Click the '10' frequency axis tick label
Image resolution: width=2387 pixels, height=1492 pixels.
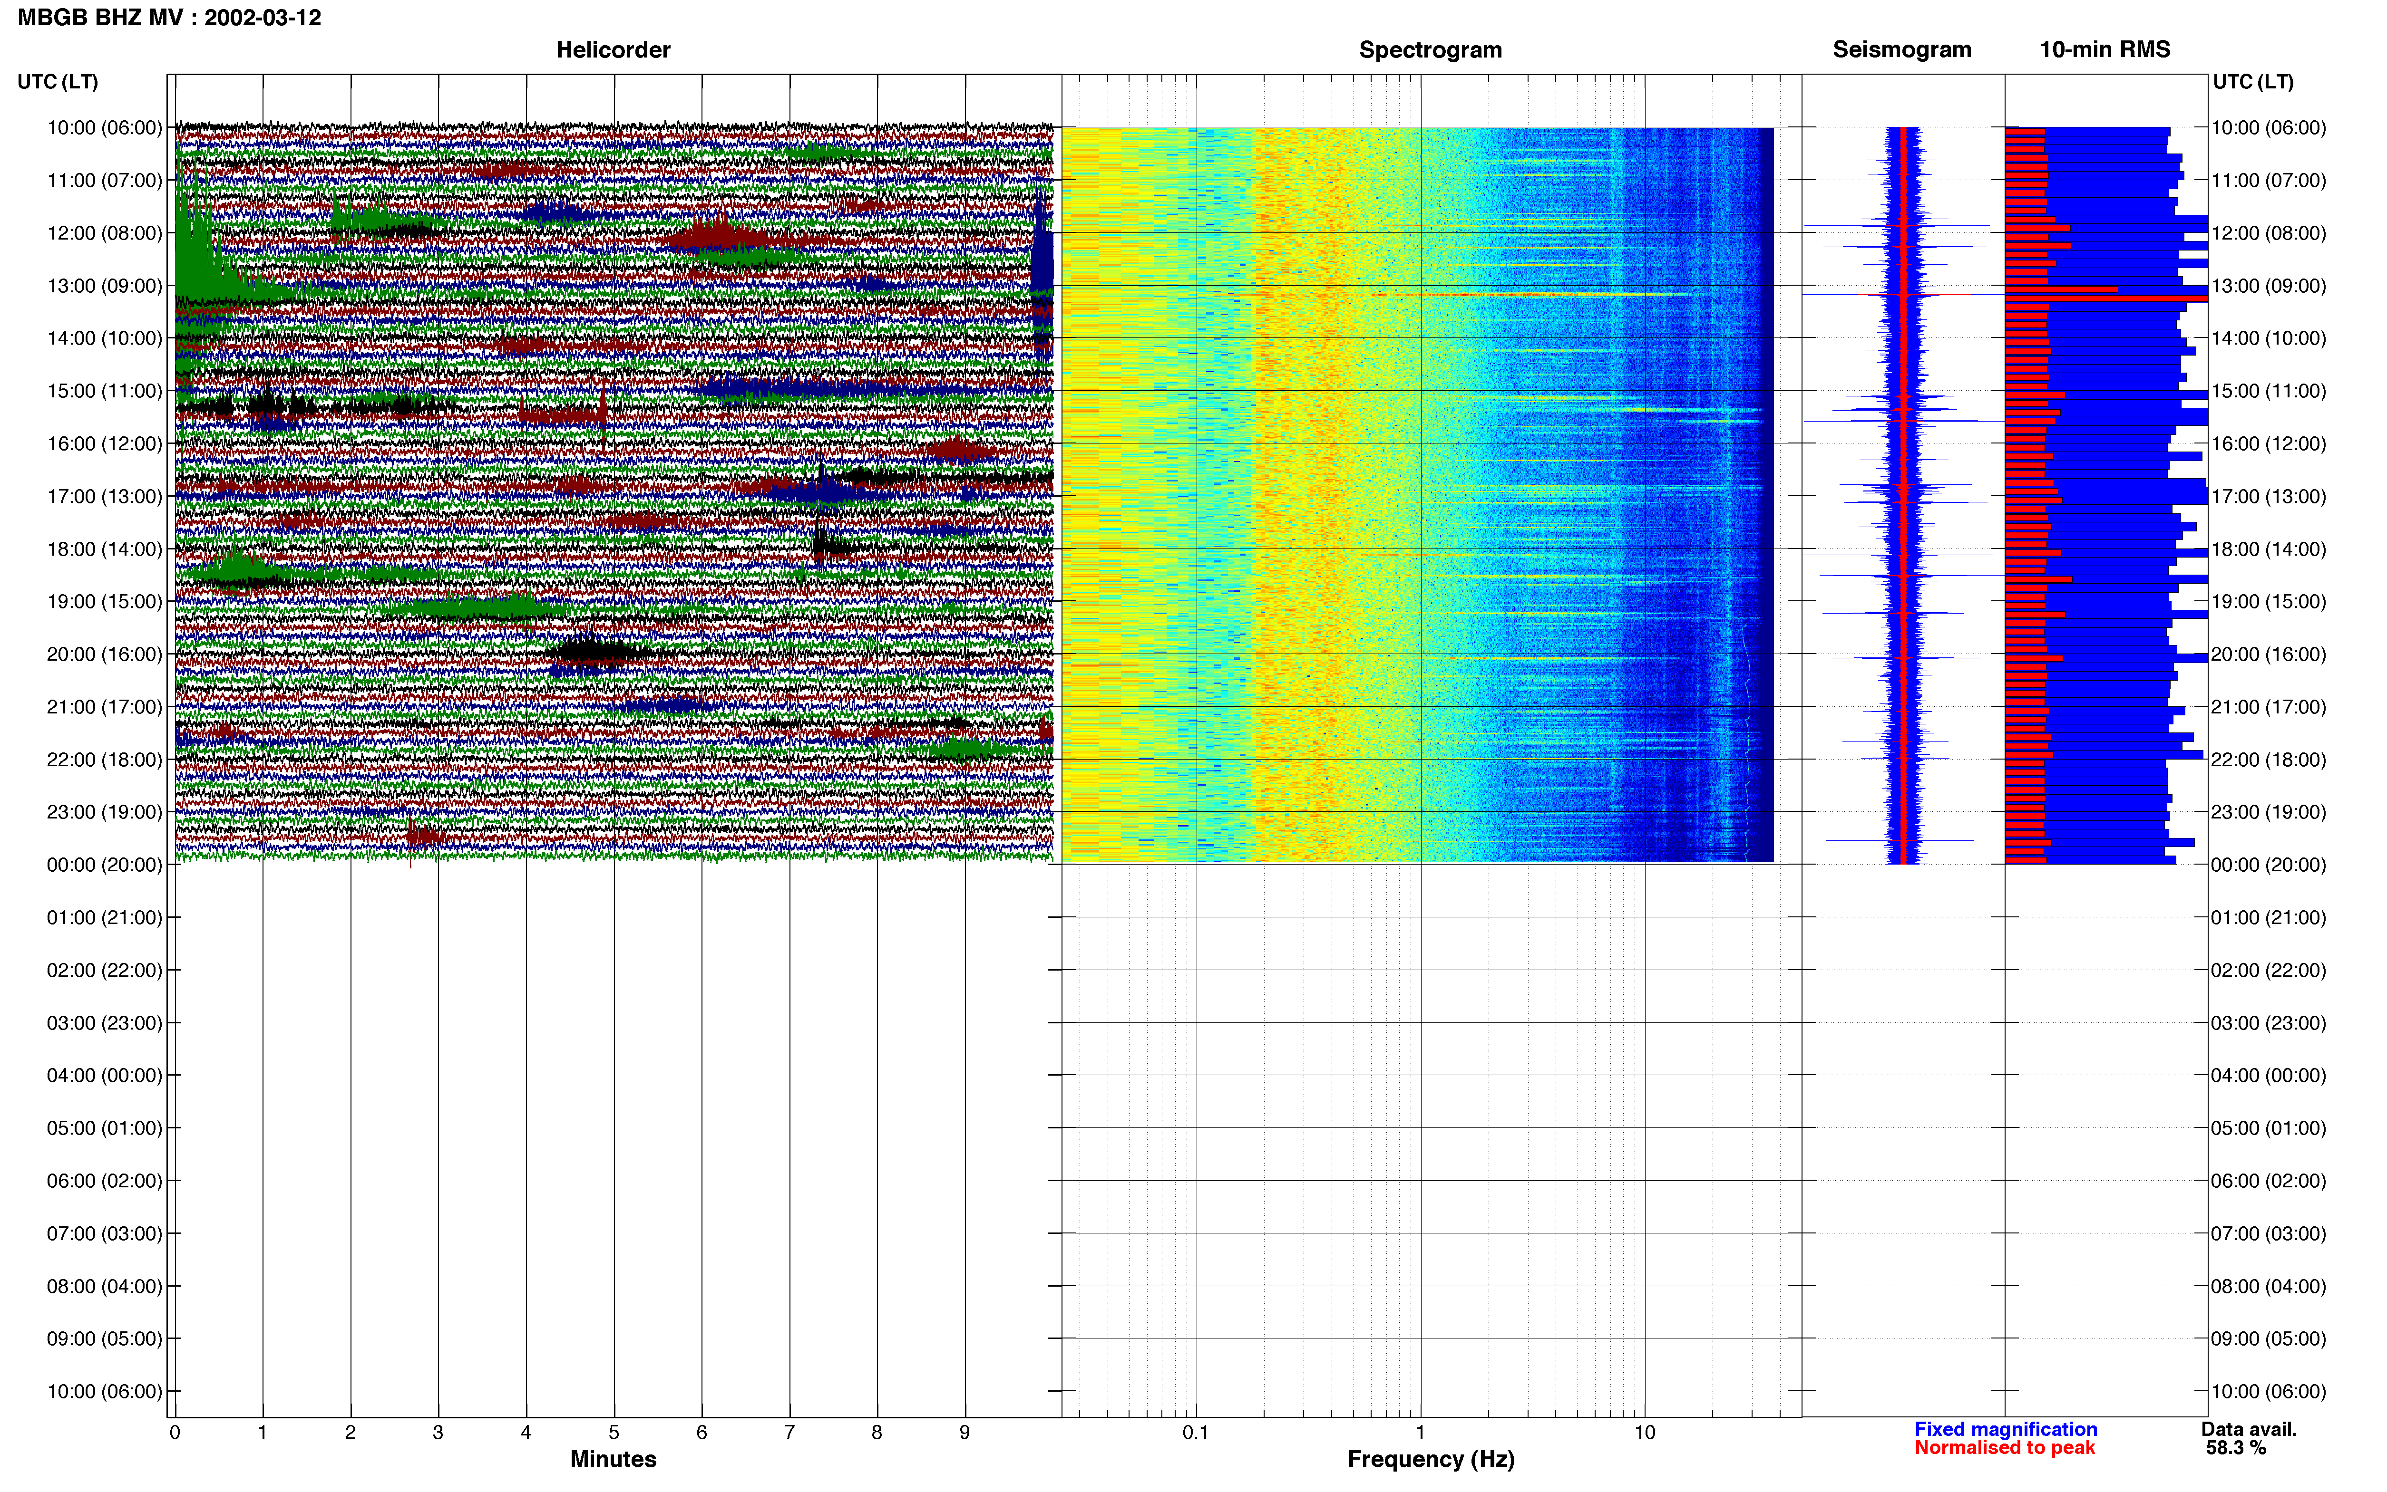(x=1645, y=1432)
